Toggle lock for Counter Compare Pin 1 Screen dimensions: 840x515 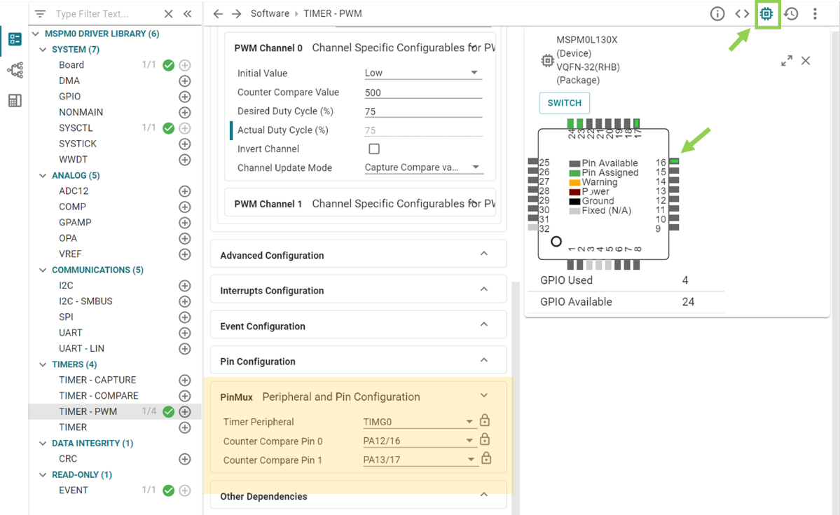click(486, 459)
